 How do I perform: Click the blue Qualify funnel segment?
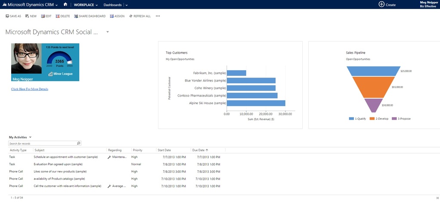point(374,71)
